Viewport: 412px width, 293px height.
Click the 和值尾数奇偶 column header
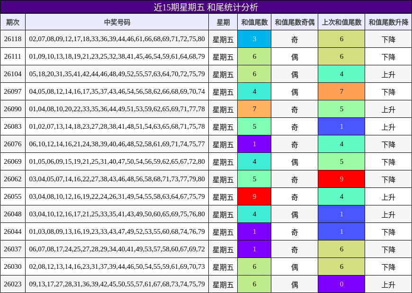pos(295,22)
